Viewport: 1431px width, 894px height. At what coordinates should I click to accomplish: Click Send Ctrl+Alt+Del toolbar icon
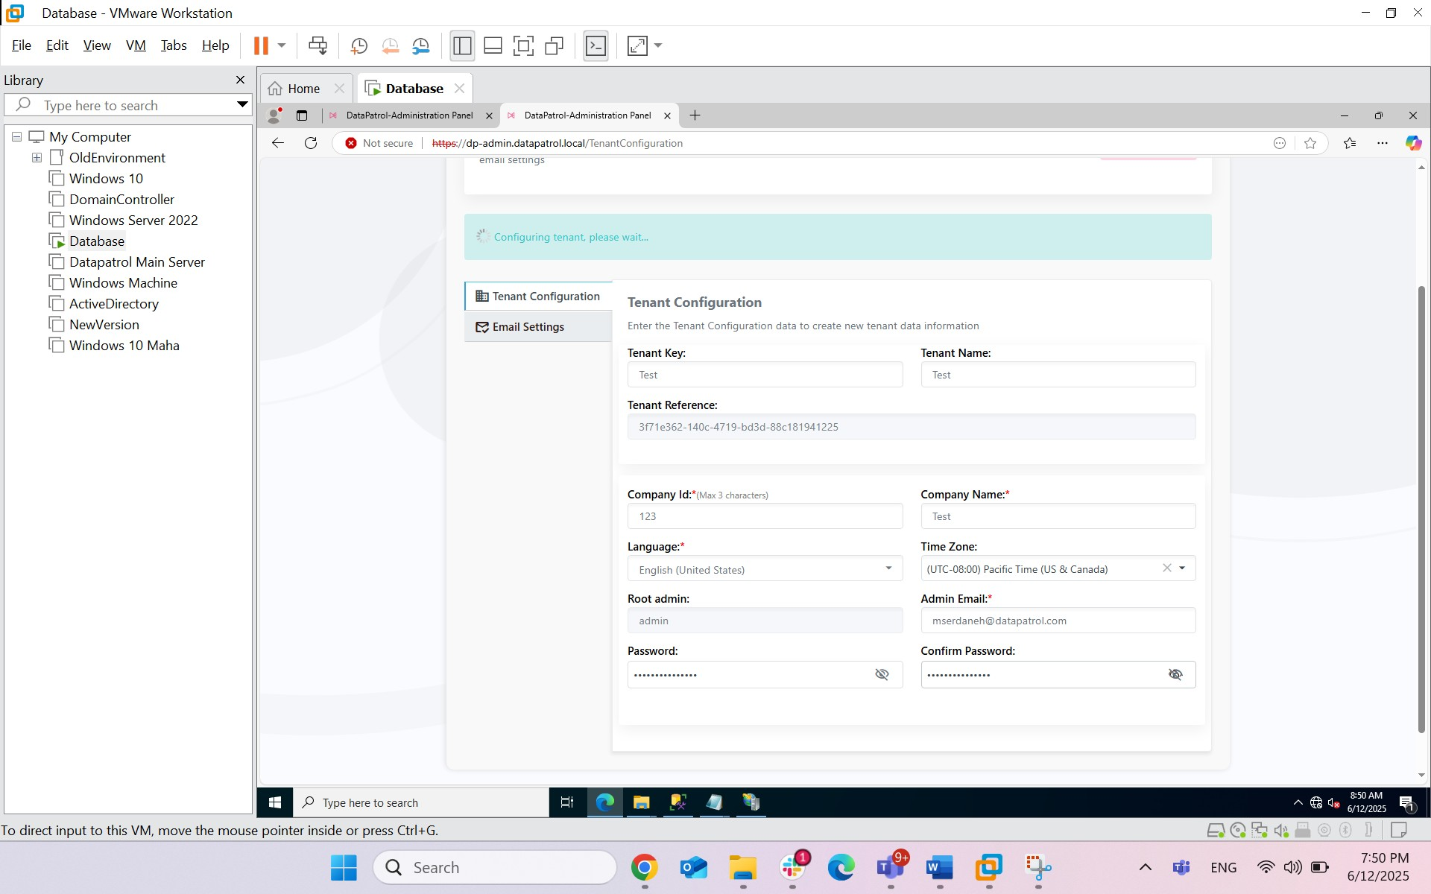pos(318,45)
